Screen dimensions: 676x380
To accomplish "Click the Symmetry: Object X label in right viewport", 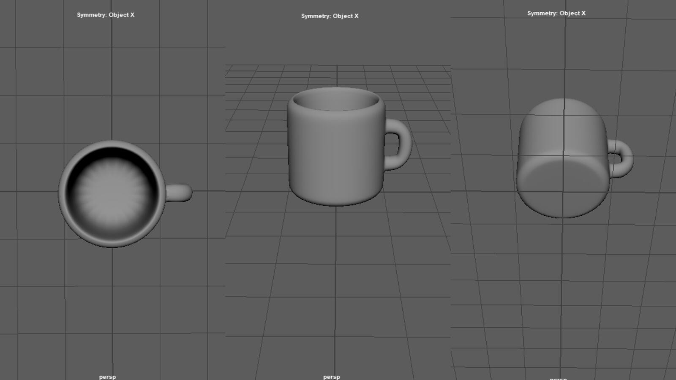I will click(x=556, y=13).
